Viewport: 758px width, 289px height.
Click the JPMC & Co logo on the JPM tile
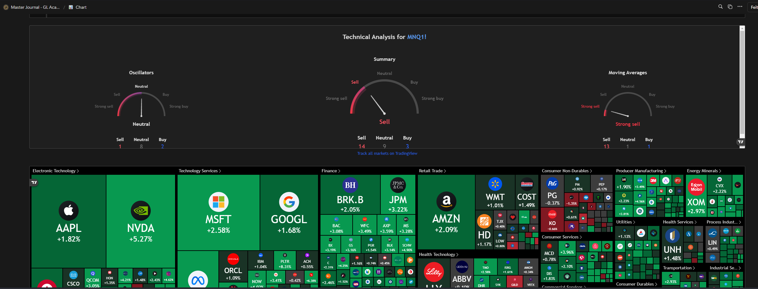tap(398, 185)
